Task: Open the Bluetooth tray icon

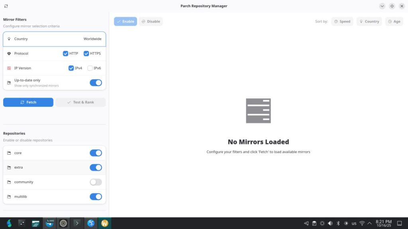Action: pos(338,223)
